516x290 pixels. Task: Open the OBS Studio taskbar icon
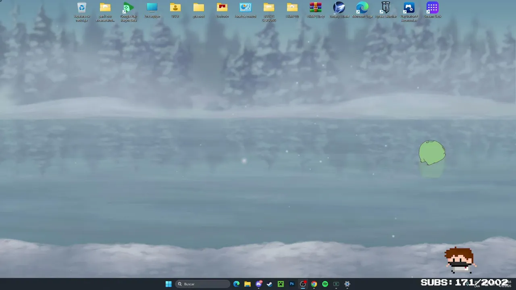(303, 284)
